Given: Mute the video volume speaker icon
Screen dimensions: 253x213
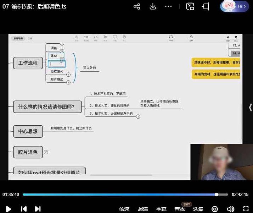Looking at the screenshot, I should pyautogui.click(x=231, y=209).
